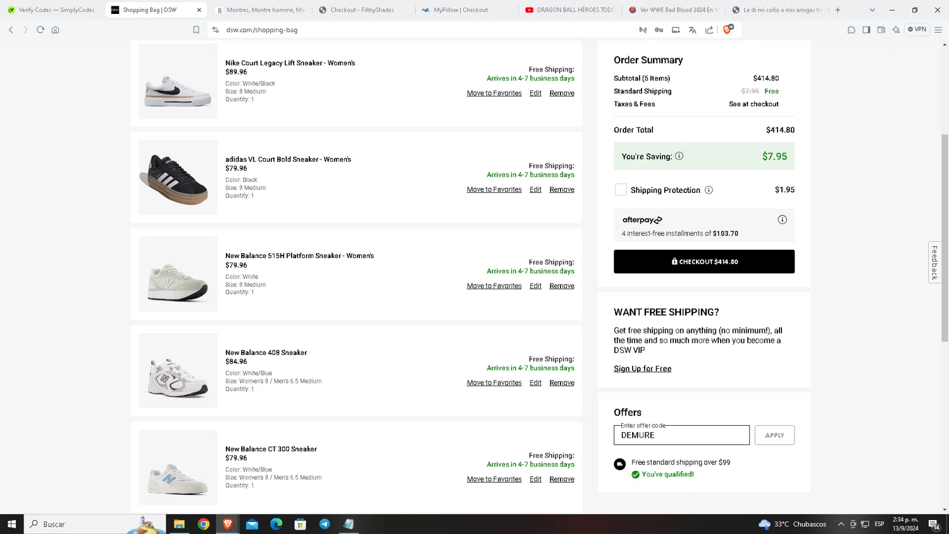Bookmark this page
Viewport: 949px width, 534px height.
[196, 30]
